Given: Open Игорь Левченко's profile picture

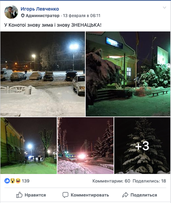Looking at the screenshot, I should pyautogui.click(x=11, y=12).
